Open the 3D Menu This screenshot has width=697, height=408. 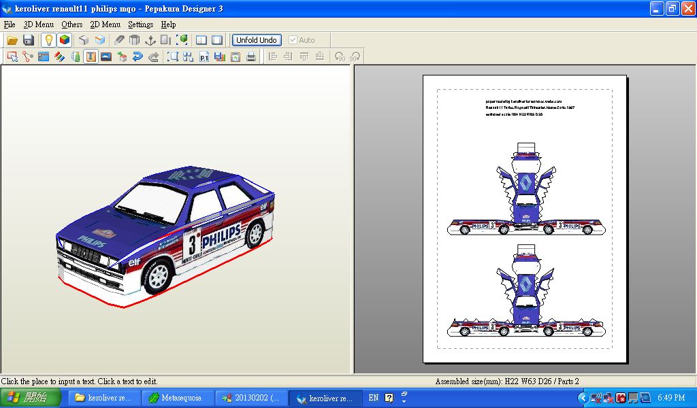pyautogui.click(x=39, y=24)
